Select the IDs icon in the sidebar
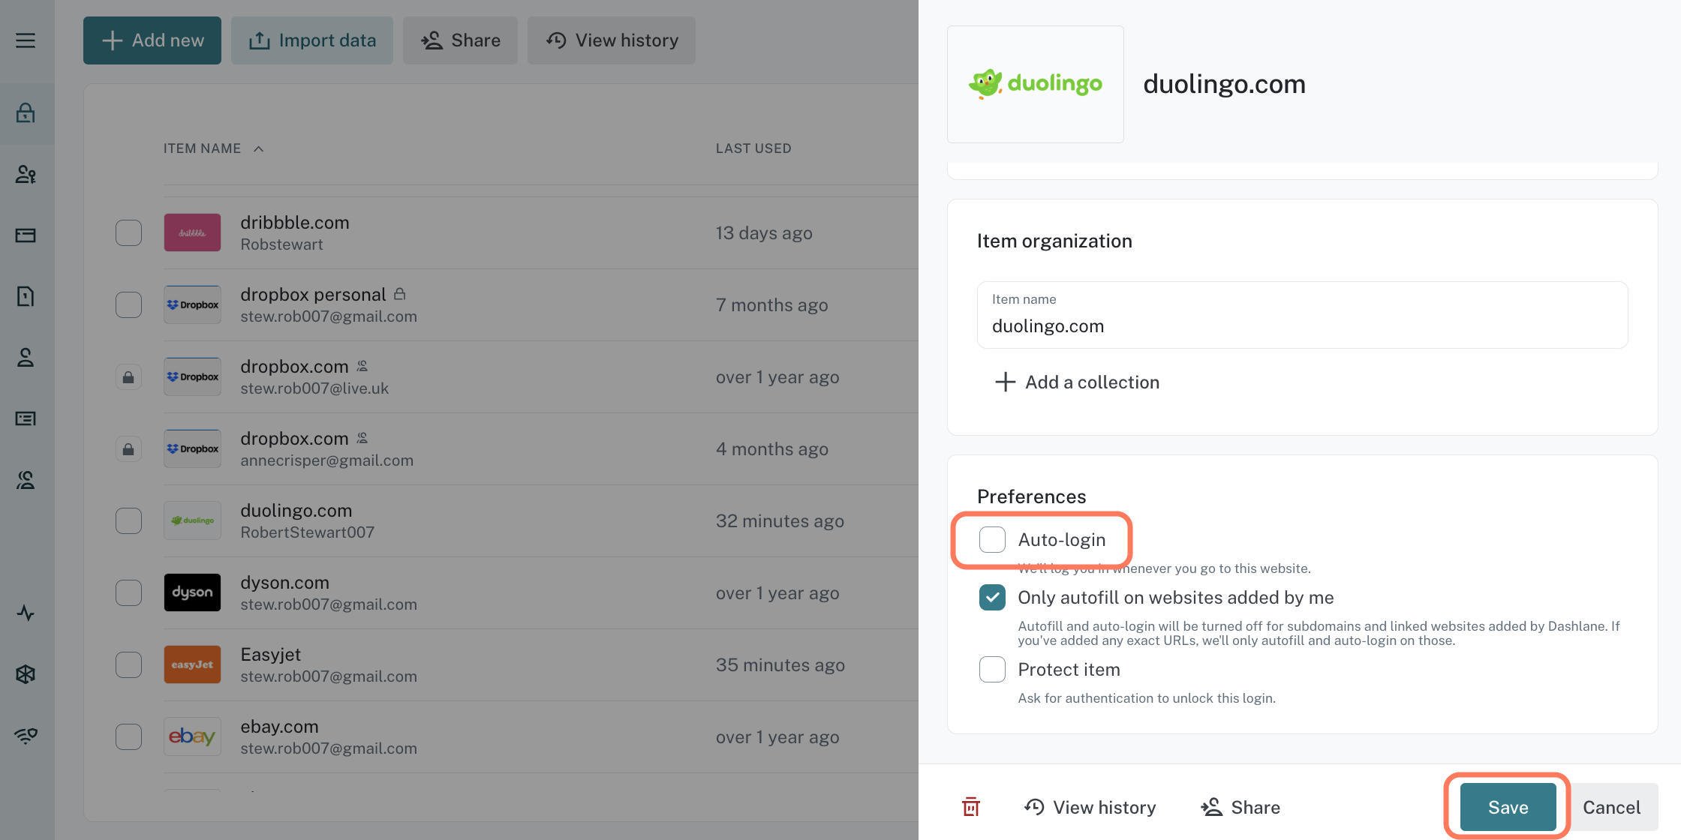This screenshot has height=840, width=1681. click(27, 418)
